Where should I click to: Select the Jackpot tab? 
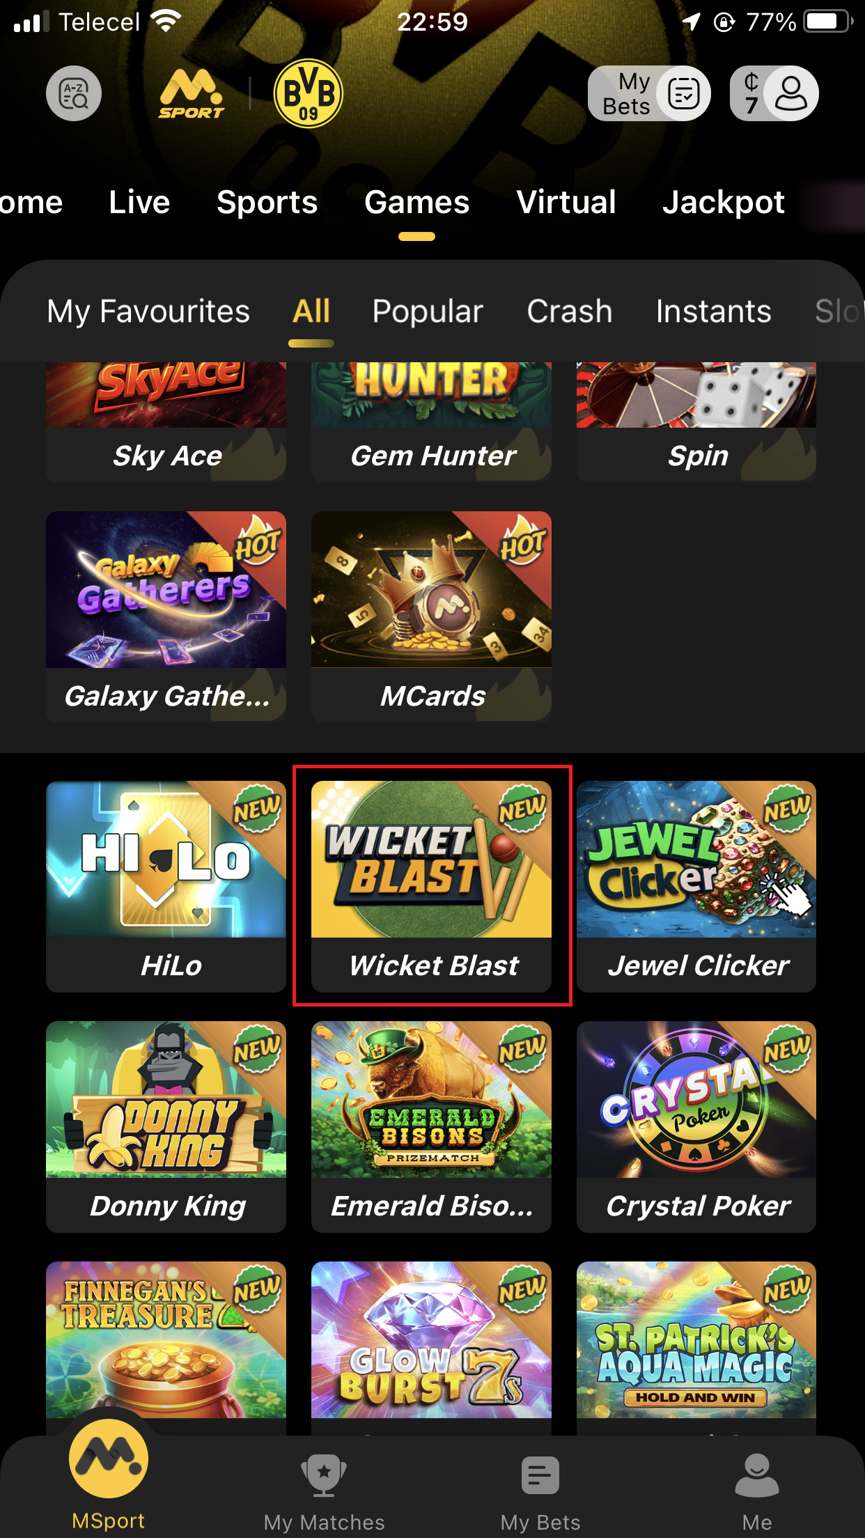coord(724,203)
